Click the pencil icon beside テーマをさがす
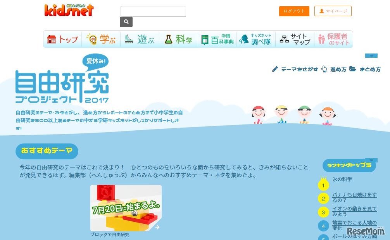The width and height of the screenshot is (390, 240). coord(275,69)
